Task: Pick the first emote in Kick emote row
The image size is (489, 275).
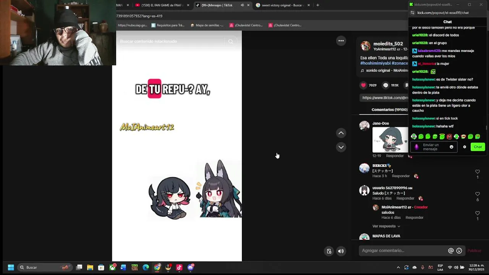Action: [x=414, y=136]
